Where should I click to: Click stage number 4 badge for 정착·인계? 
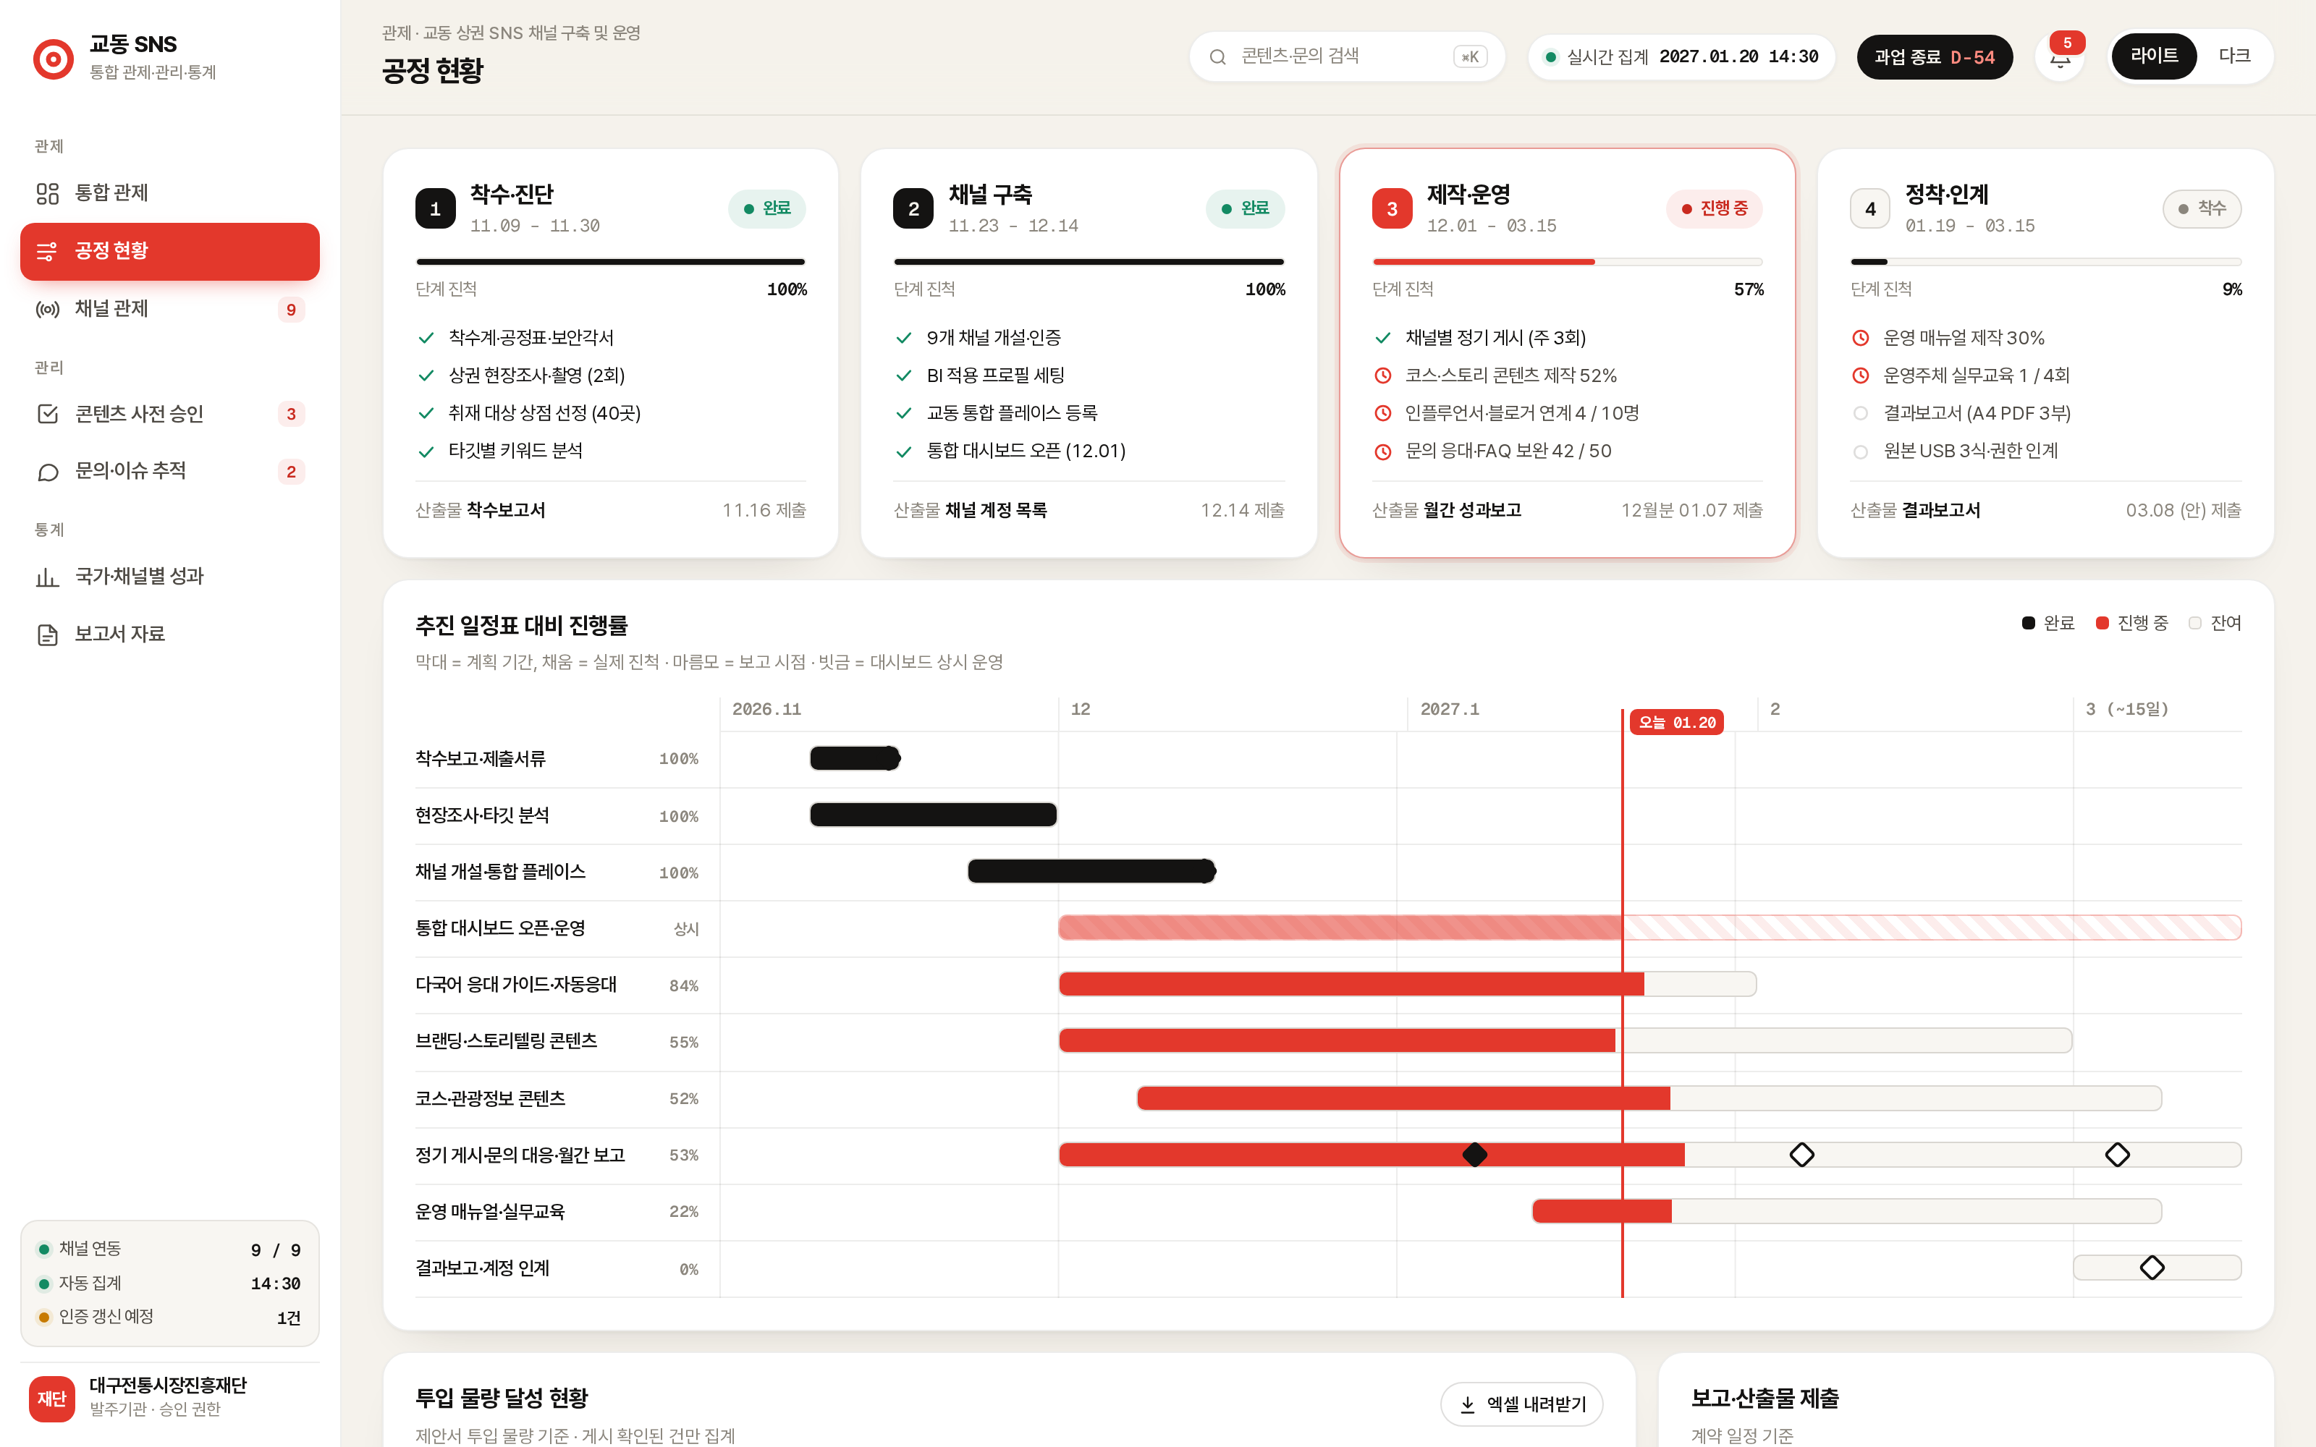(1870, 208)
